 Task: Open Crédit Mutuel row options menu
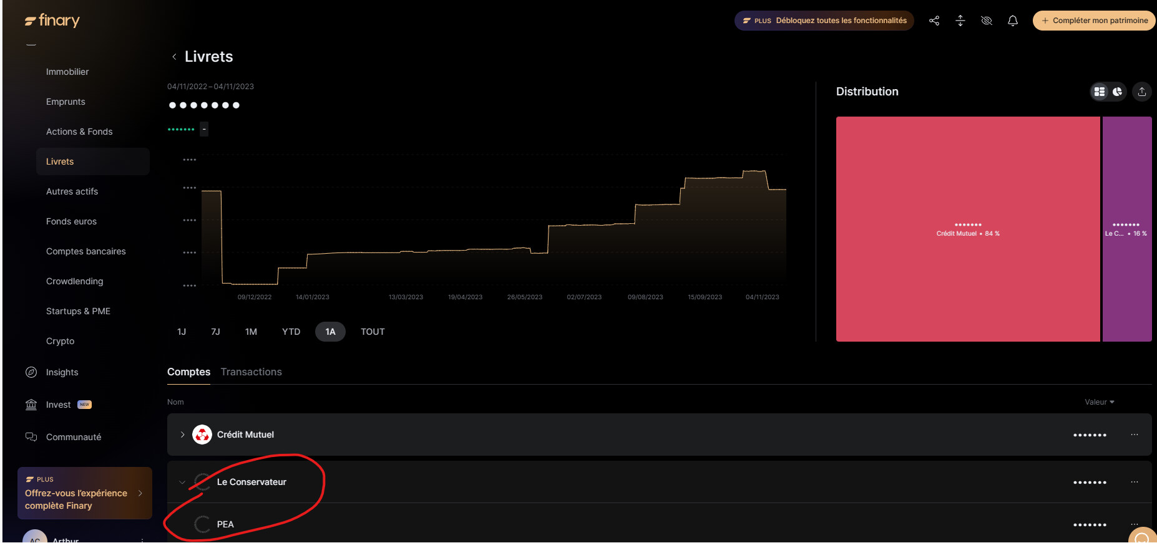click(1134, 435)
